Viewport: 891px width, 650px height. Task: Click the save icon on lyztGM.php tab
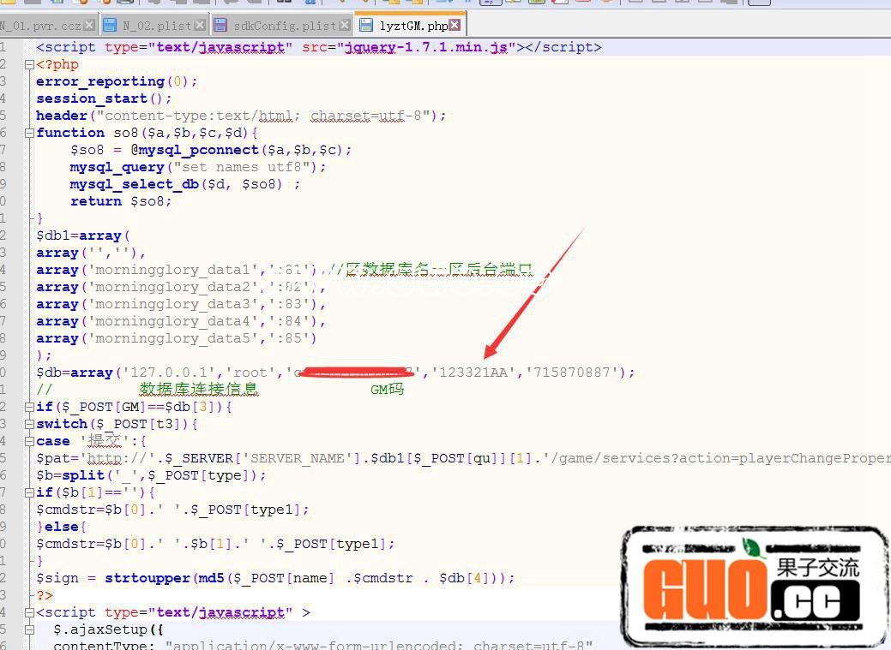pos(366,26)
